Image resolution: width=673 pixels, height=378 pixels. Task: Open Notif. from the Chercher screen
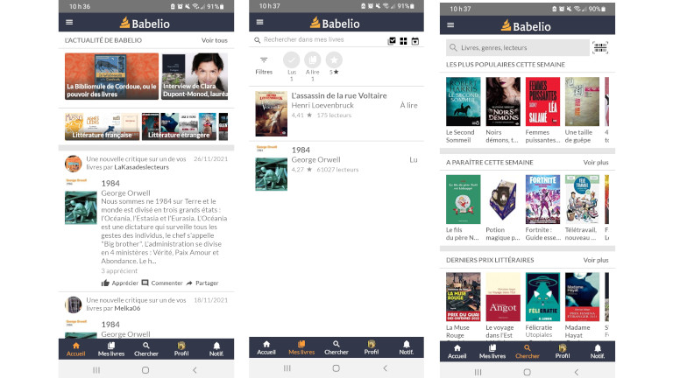tap(598, 352)
